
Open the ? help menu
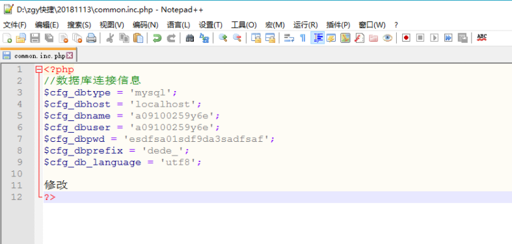(396, 25)
